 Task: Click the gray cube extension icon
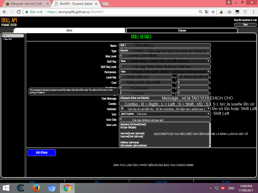point(229,12)
